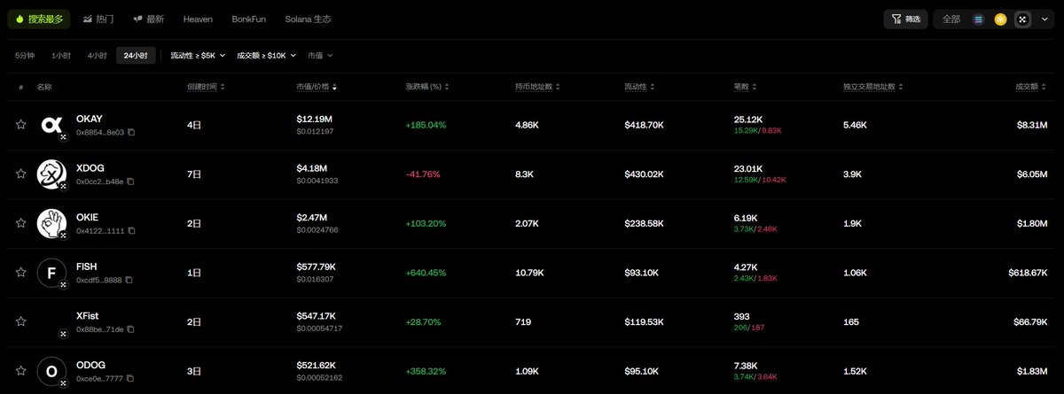The width and height of the screenshot is (1064, 394).
Task: Copy the ODOG contract address
Action: tap(129, 379)
